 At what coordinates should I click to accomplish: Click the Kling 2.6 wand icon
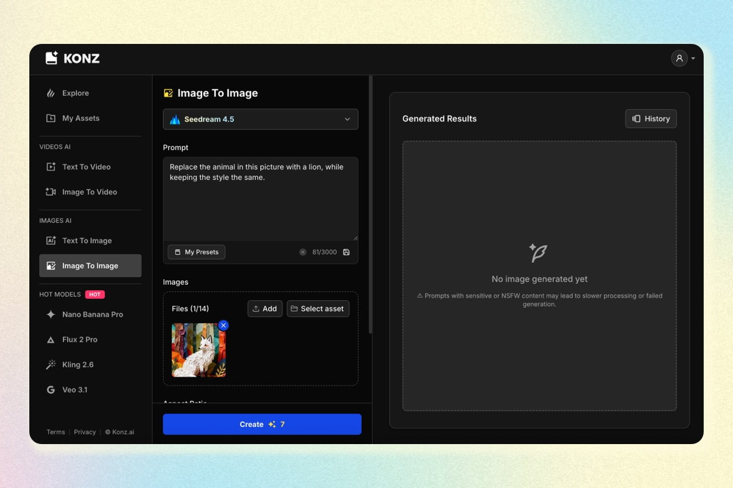point(51,364)
